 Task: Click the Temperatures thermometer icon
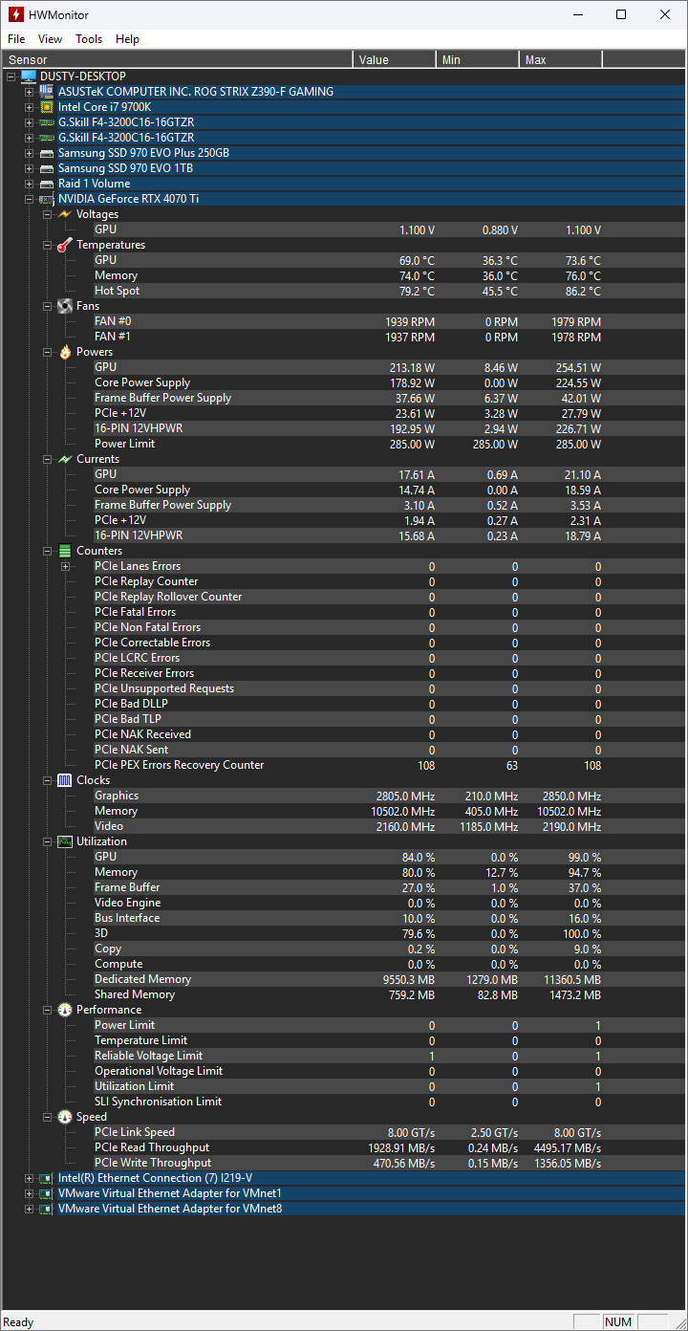65,245
